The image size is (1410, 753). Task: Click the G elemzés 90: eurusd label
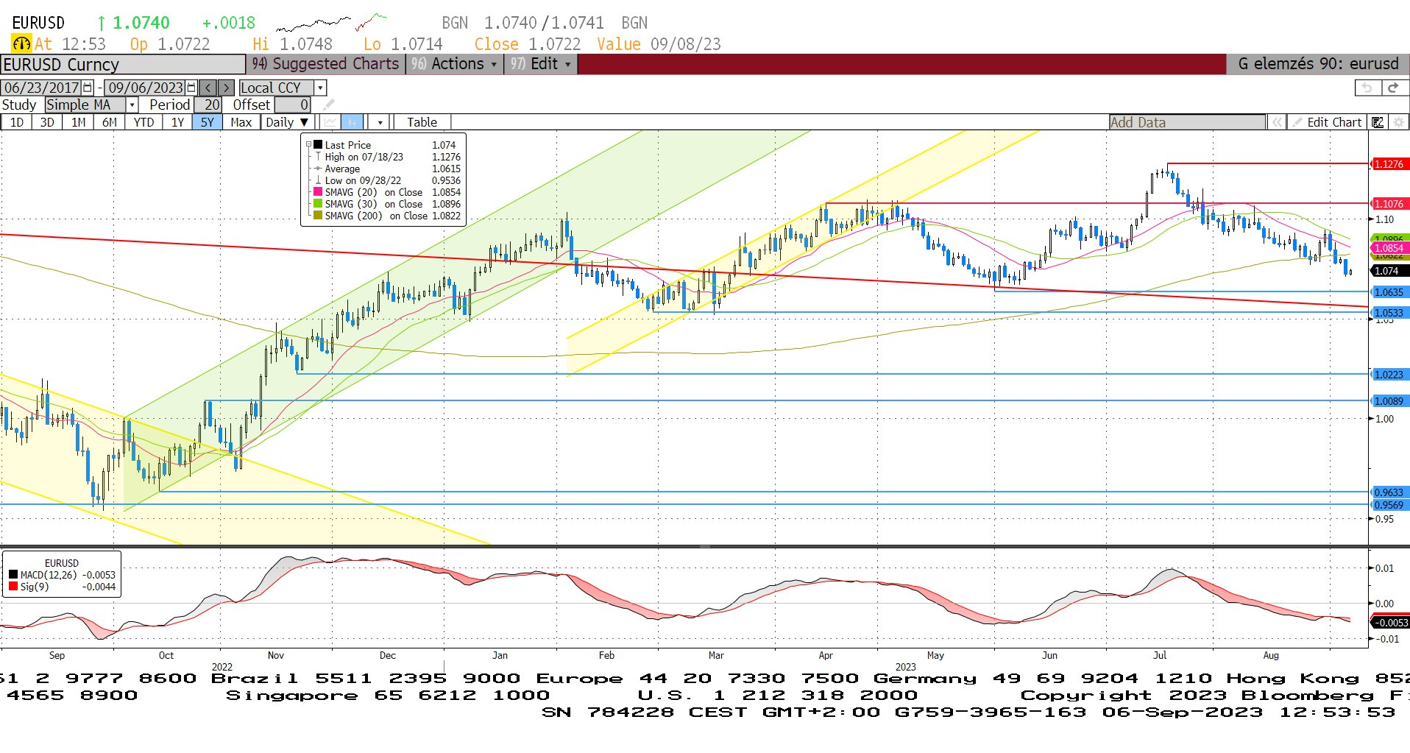pos(1318,64)
